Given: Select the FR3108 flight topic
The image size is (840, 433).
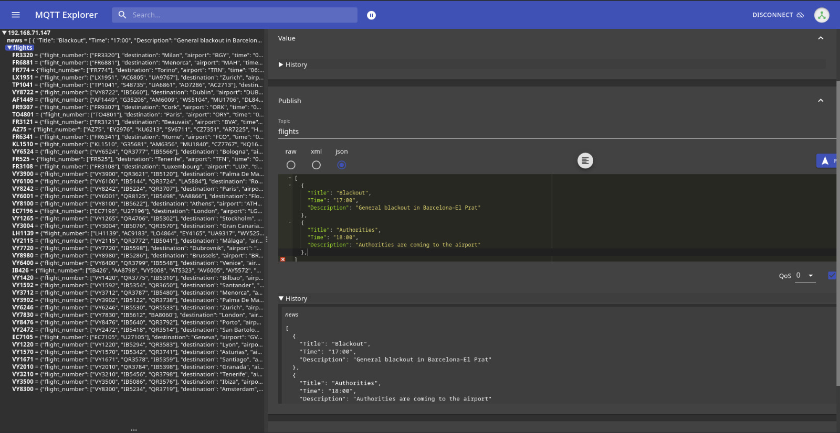Looking at the screenshot, I should tap(138, 166).
